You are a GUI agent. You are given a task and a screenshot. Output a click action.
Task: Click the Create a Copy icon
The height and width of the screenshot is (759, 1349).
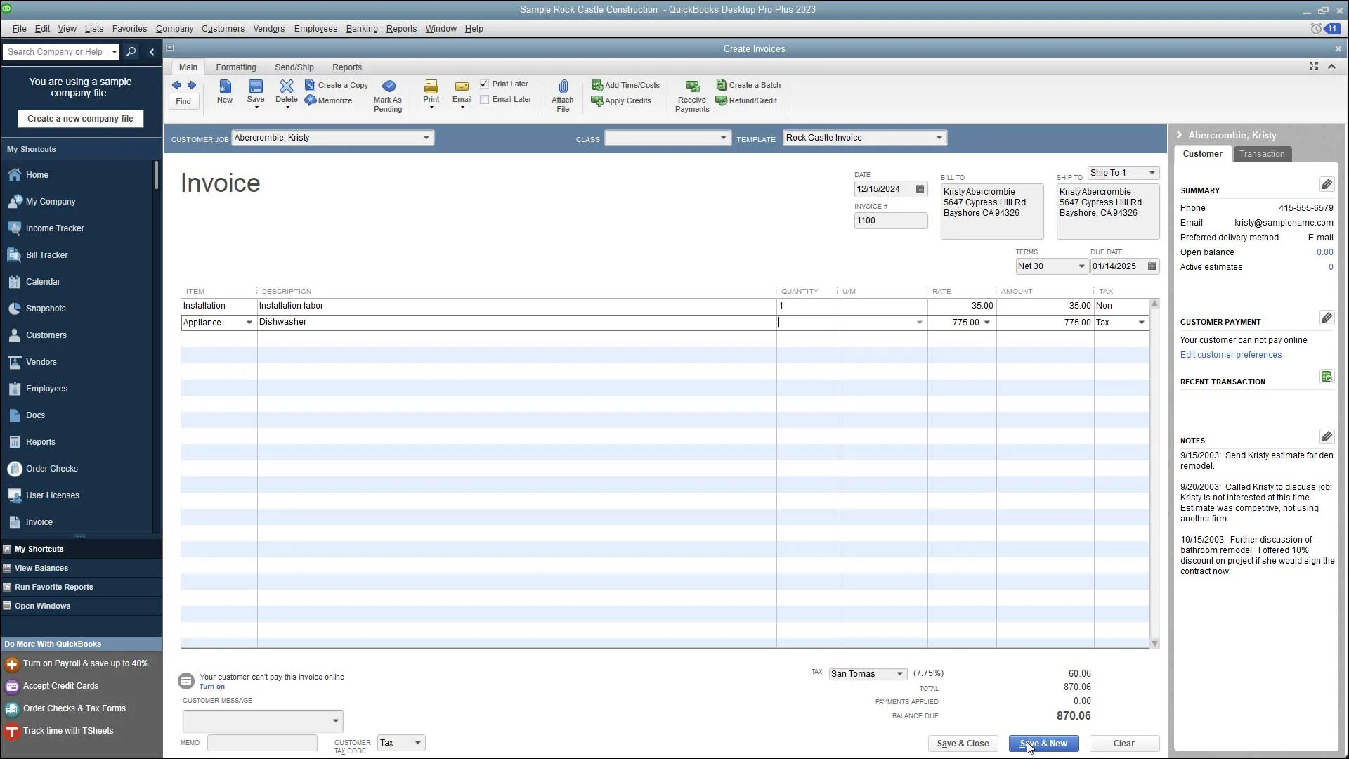click(337, 85)
